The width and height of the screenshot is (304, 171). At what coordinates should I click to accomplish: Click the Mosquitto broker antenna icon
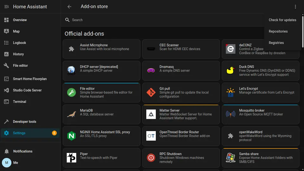231,114
